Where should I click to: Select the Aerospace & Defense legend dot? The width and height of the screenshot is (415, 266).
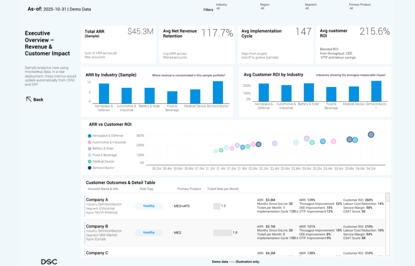point(89,136)
